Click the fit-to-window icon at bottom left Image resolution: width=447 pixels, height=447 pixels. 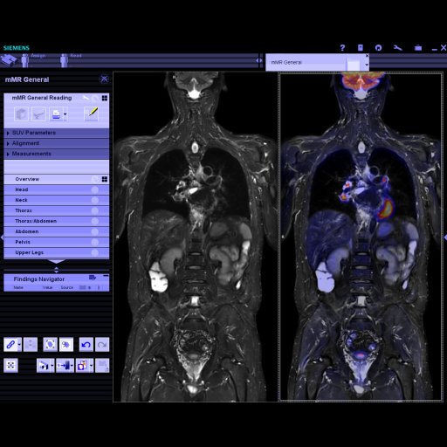click(10, 365)
